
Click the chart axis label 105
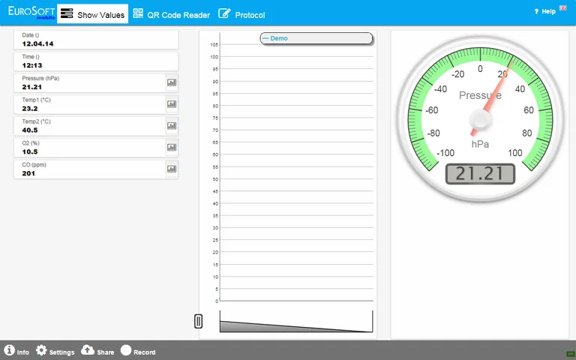(x=214, y=45)
